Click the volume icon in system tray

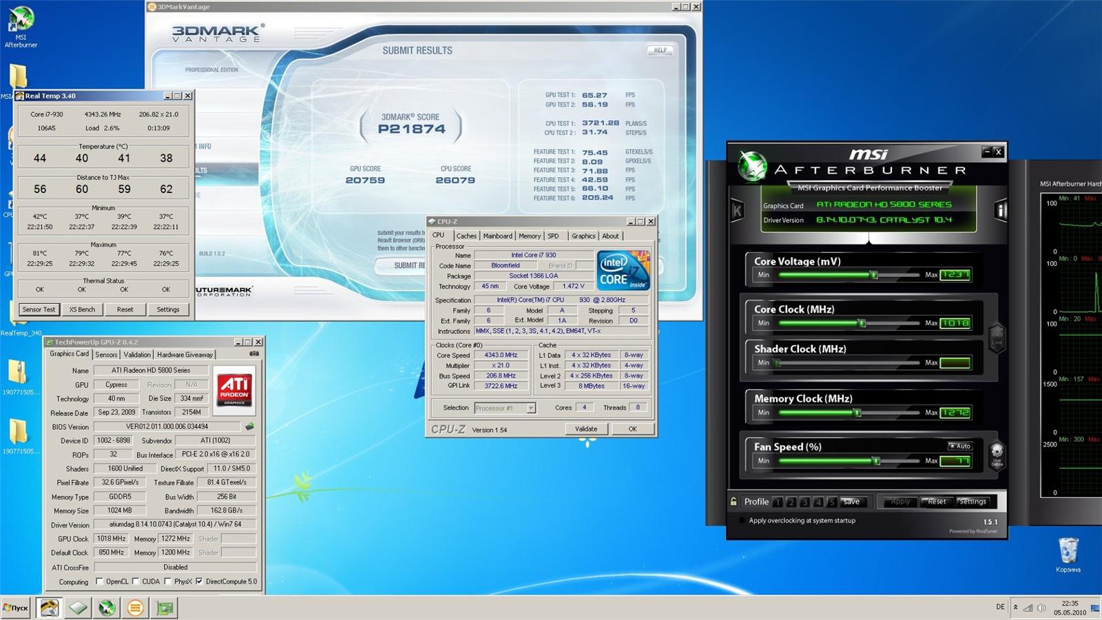(x=1041, y=608)
